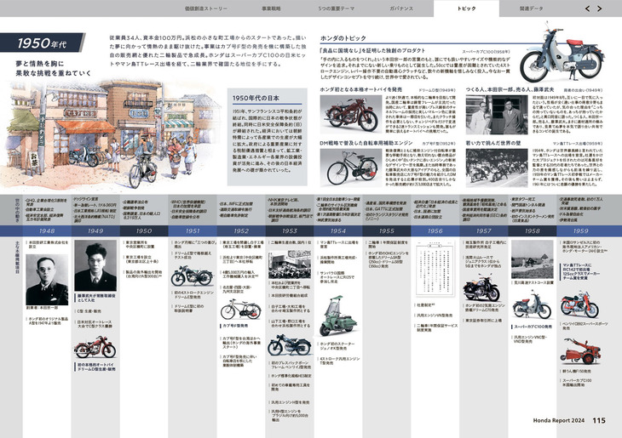This screenshot has height=438, width=622.
Task: Click the 耕うん機F150発売 caption in 1959 column
Action: pos(576,372)
